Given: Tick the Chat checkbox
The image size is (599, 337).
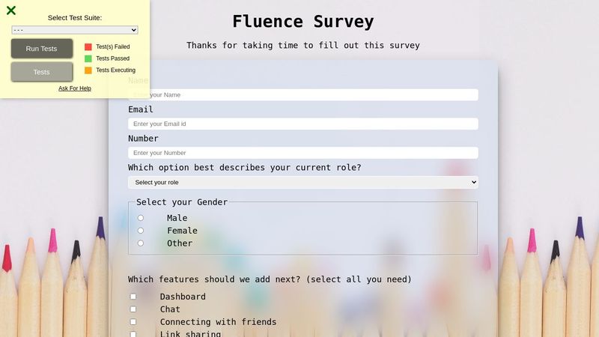Looking at the screenshot, I should (x=133, y=309).
